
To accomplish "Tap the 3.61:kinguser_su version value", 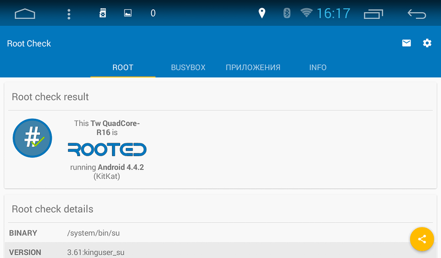I will point(96,252).
